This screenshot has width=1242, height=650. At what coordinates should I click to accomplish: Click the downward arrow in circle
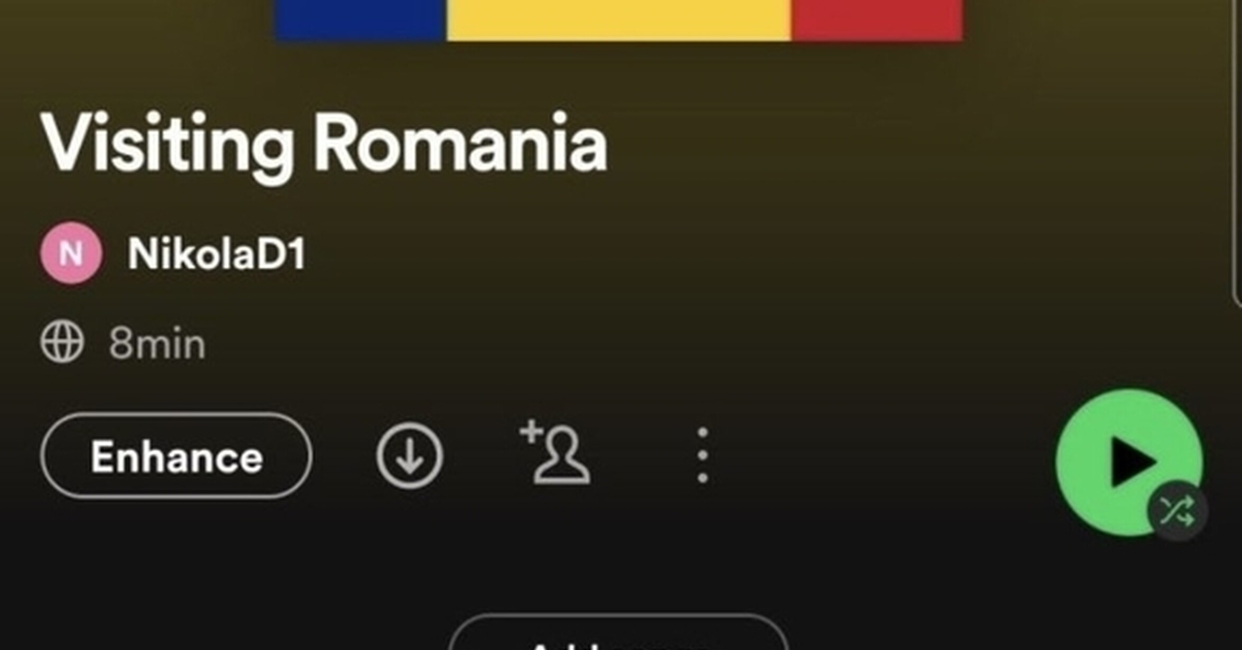pos(410,456)
